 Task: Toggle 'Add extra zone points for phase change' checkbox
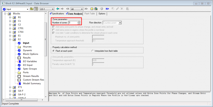(54, 27)
